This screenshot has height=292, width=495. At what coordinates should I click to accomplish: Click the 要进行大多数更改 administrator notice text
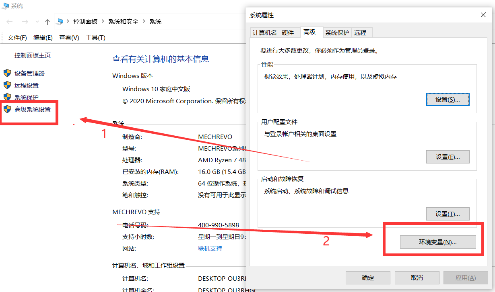(320, 51)
